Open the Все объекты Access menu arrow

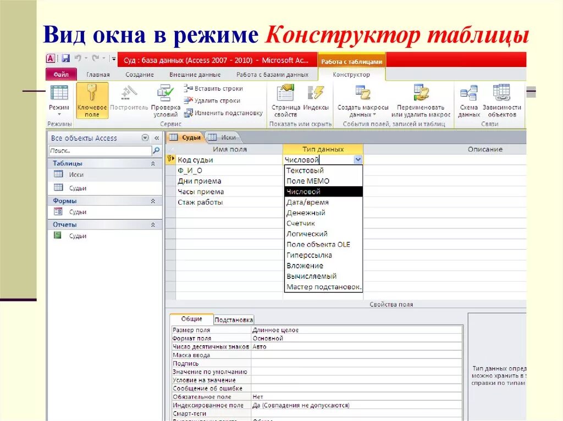[145, 138]
